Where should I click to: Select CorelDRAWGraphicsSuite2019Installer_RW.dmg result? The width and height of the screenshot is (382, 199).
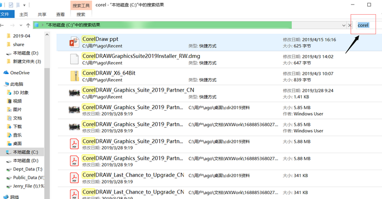click(x=141, y=56)
